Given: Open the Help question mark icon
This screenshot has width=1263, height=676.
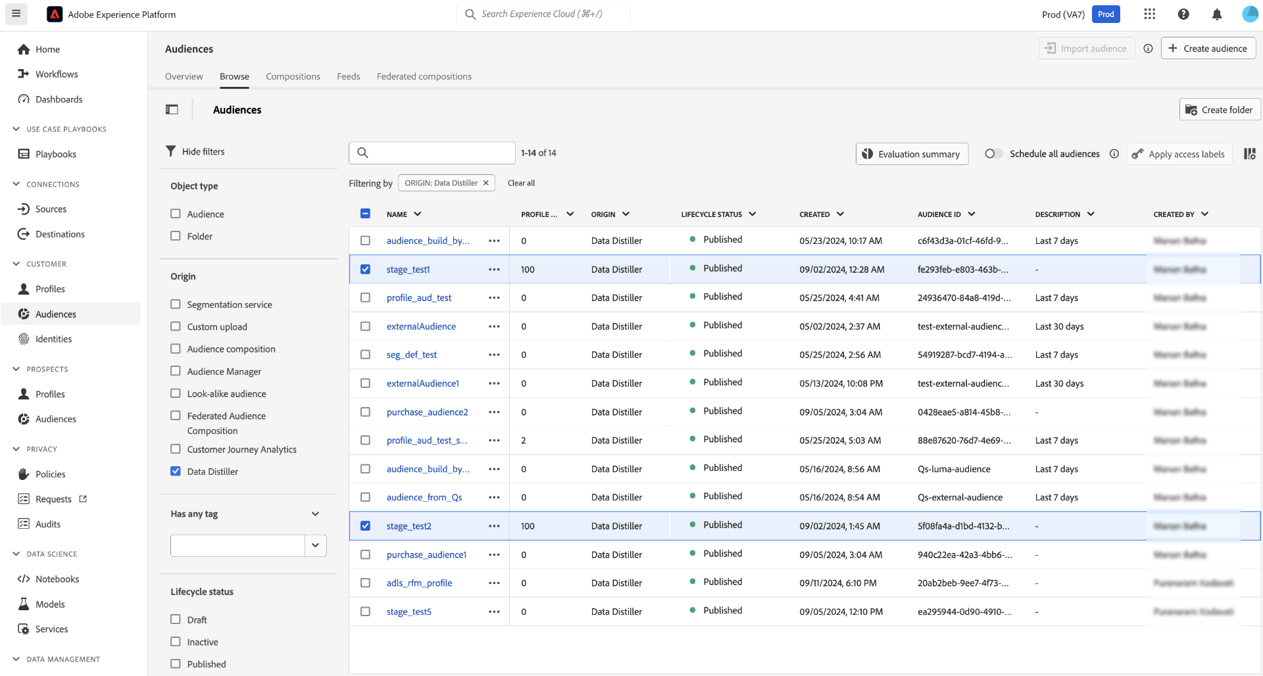Looking at the screenshot, I should [x=1183, y=14].
